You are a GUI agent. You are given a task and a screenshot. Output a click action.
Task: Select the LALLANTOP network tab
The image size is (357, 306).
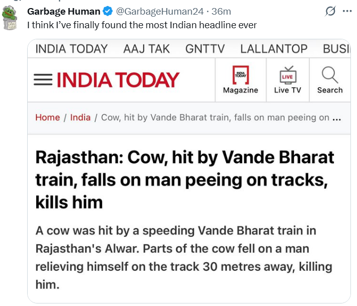click(274, 49)
